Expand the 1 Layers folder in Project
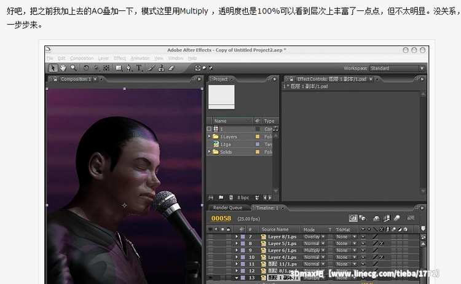461x284 pixels. point(210,136)
